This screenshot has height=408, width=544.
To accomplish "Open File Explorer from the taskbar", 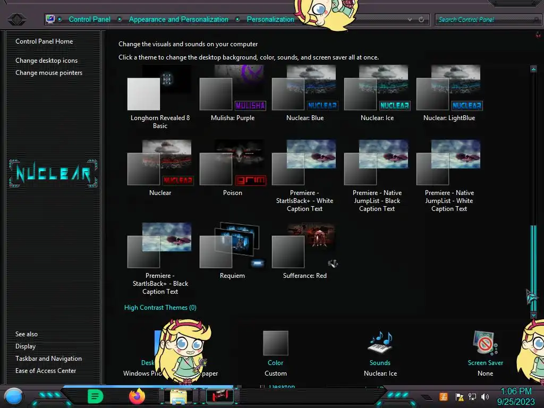I will 178,396.
